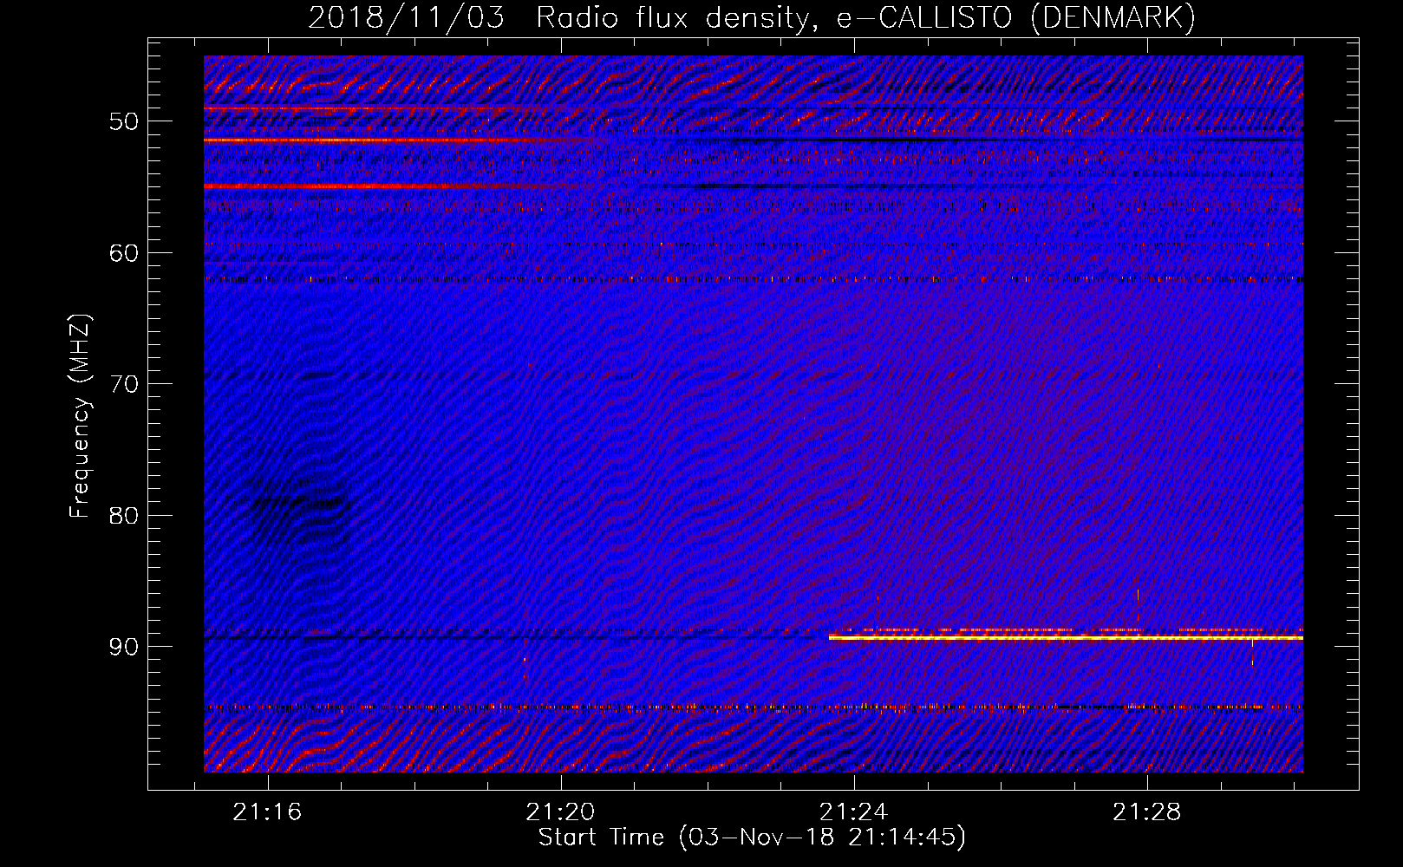Click the bright yellow emission line near 90 MHz
The width and height of the screenshot is (1403, 867).
[x=1066, y=637]
